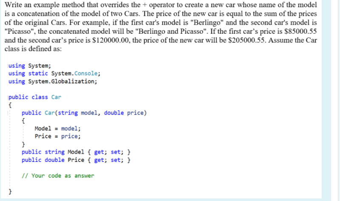Click the quoted text "Berlingo and Picasso"
This screenshot has height=201, width=340.
pyautogui.click(x=171, y=32)
